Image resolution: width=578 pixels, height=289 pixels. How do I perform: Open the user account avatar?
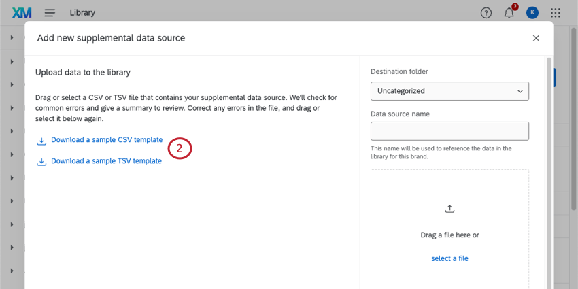click(x=532, y=12)
